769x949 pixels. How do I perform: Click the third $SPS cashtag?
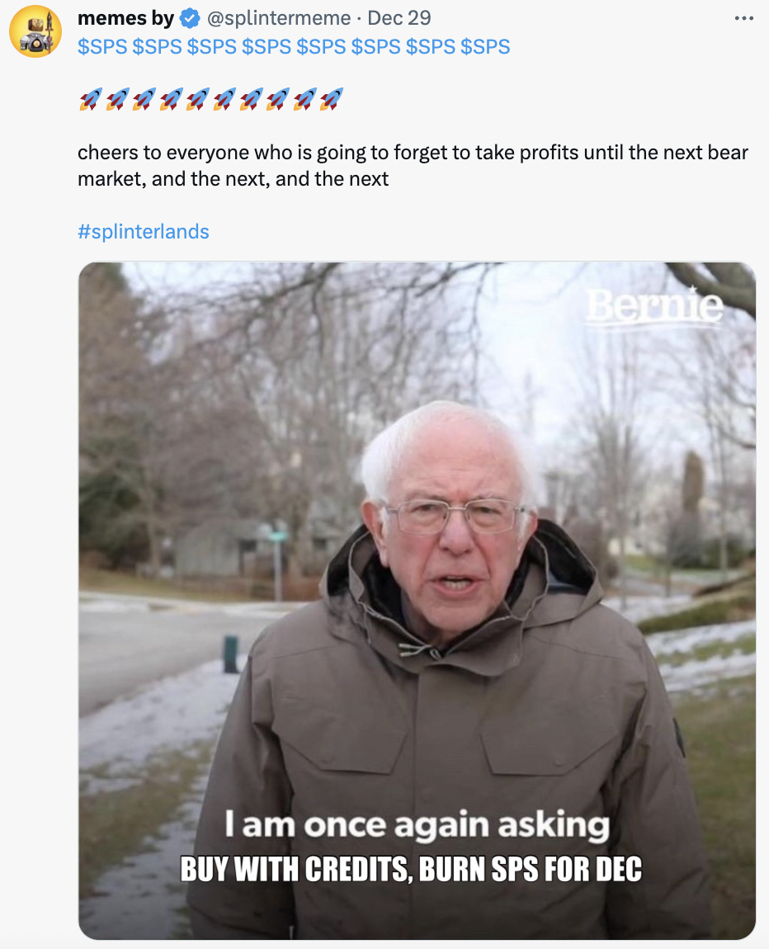(212, 47)
